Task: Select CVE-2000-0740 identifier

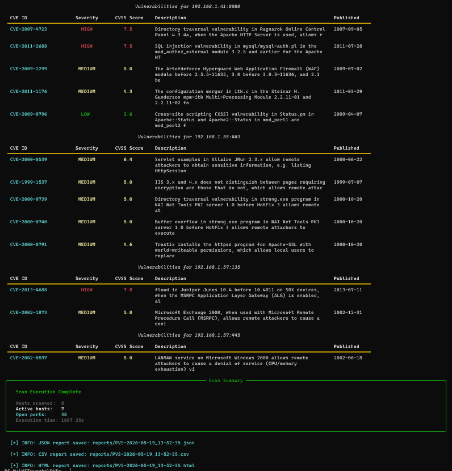Action: (28, 222)
